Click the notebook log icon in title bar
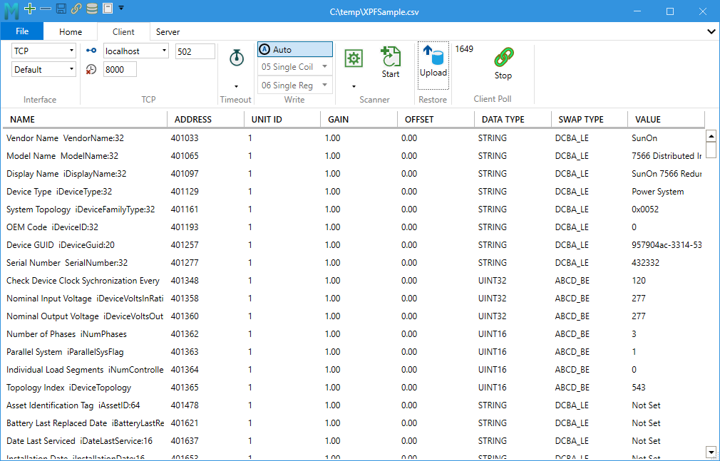Screen dimensions: 720x461 pos(108,9)
